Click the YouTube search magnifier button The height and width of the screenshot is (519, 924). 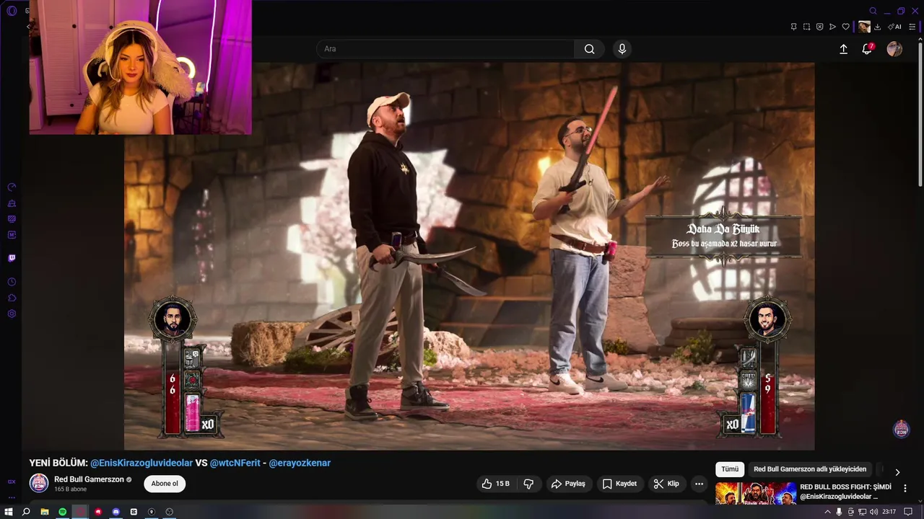point(589,49)
